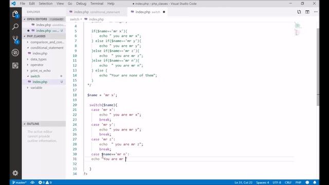Image resolution: width=329 pixels, height=185 pixels.
Task: Collapse the Open Editors section
Action: pos(44,19)
